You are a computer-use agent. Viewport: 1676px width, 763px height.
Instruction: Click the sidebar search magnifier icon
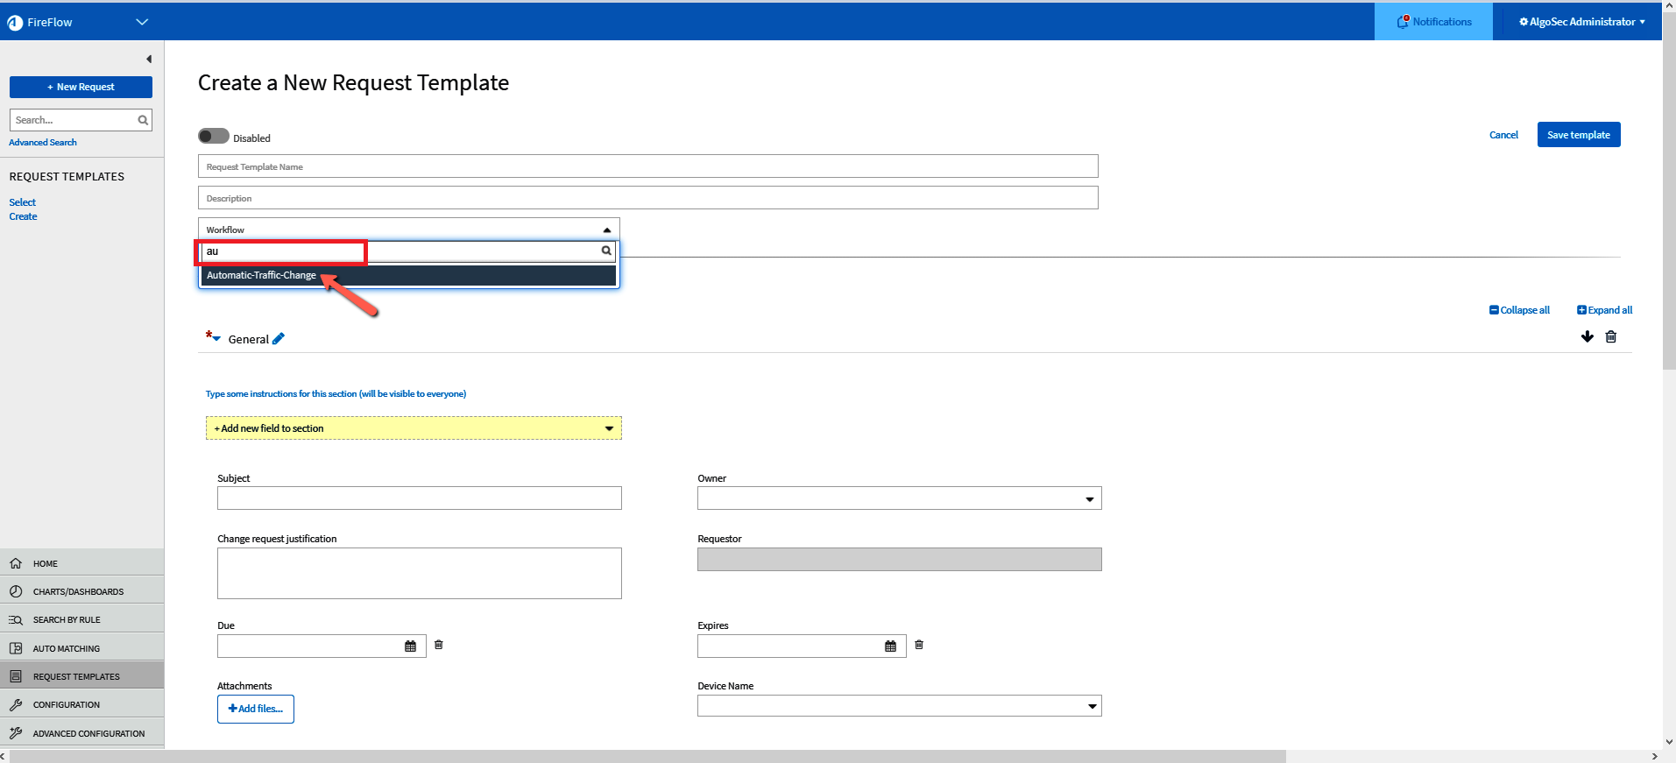(143, 120)
